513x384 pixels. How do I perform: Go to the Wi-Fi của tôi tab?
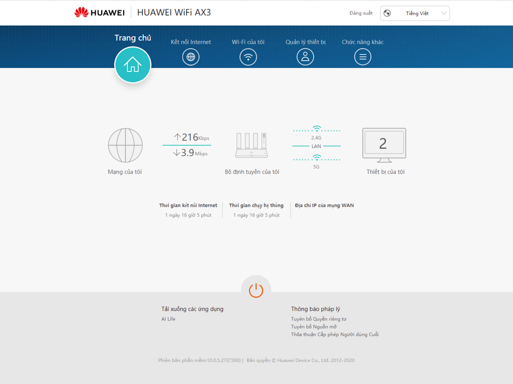pos(248,42)
